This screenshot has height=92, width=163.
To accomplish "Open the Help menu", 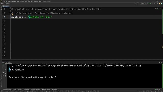I will [x=40, y=1].
